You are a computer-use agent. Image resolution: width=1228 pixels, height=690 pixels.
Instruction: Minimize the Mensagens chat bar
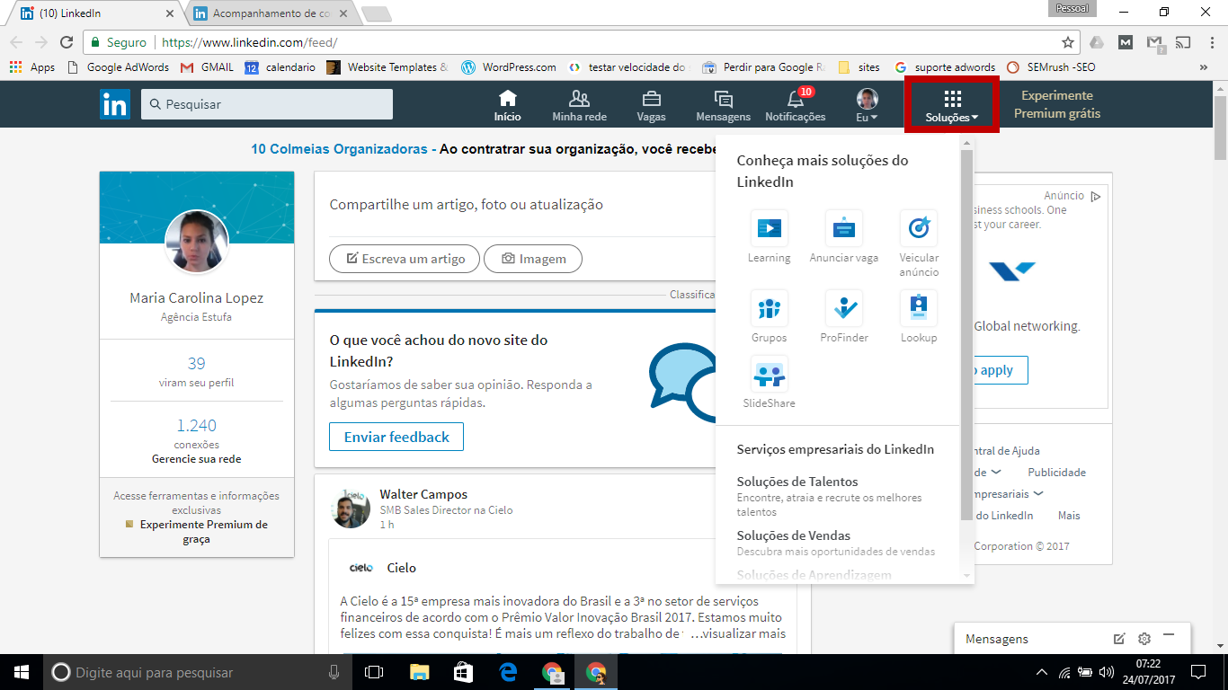click(x=1169, y=636)
